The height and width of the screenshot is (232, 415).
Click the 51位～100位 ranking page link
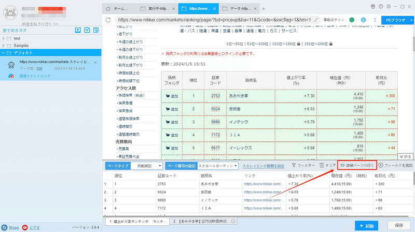pyautogui.click(x=258, y=44)
